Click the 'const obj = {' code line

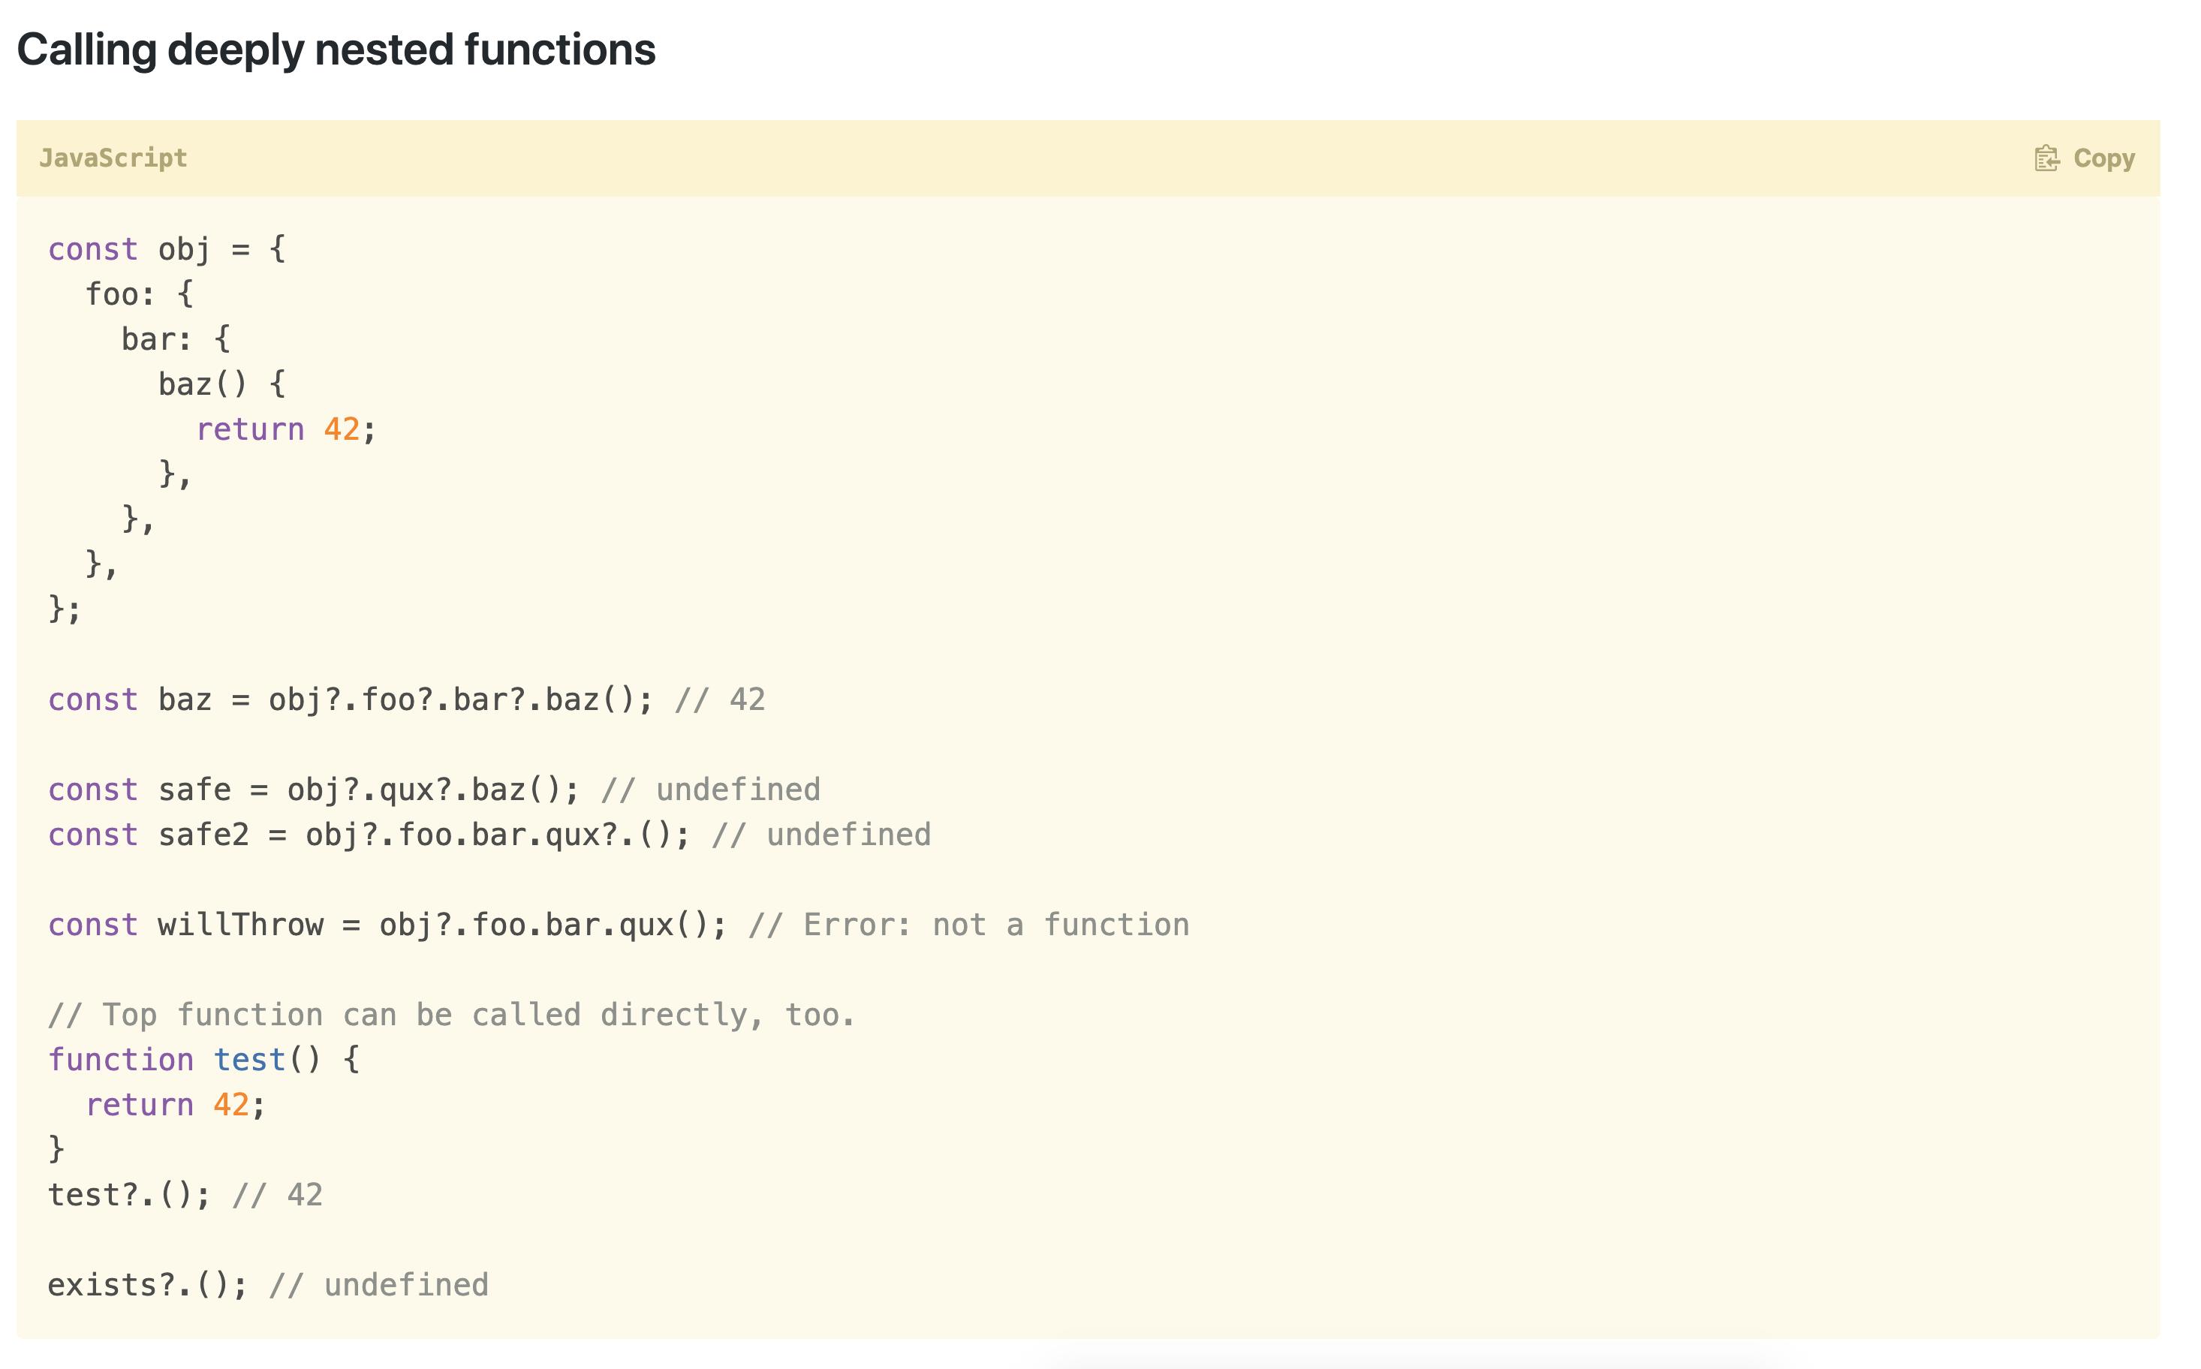coord(167,249)
